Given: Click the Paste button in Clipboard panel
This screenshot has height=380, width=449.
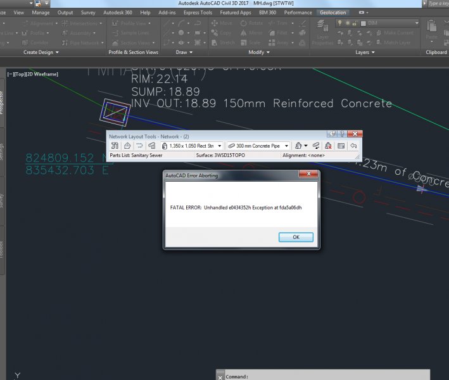Looking at the screenshot, I should (x=431, y=30).
